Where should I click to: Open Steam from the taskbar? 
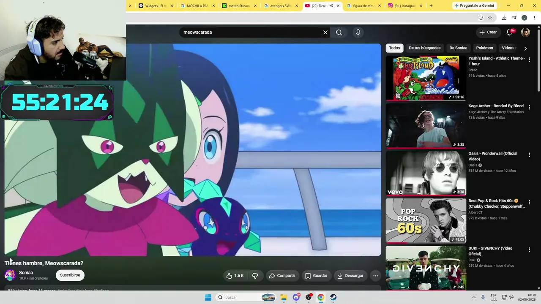[x=333, y=297]
